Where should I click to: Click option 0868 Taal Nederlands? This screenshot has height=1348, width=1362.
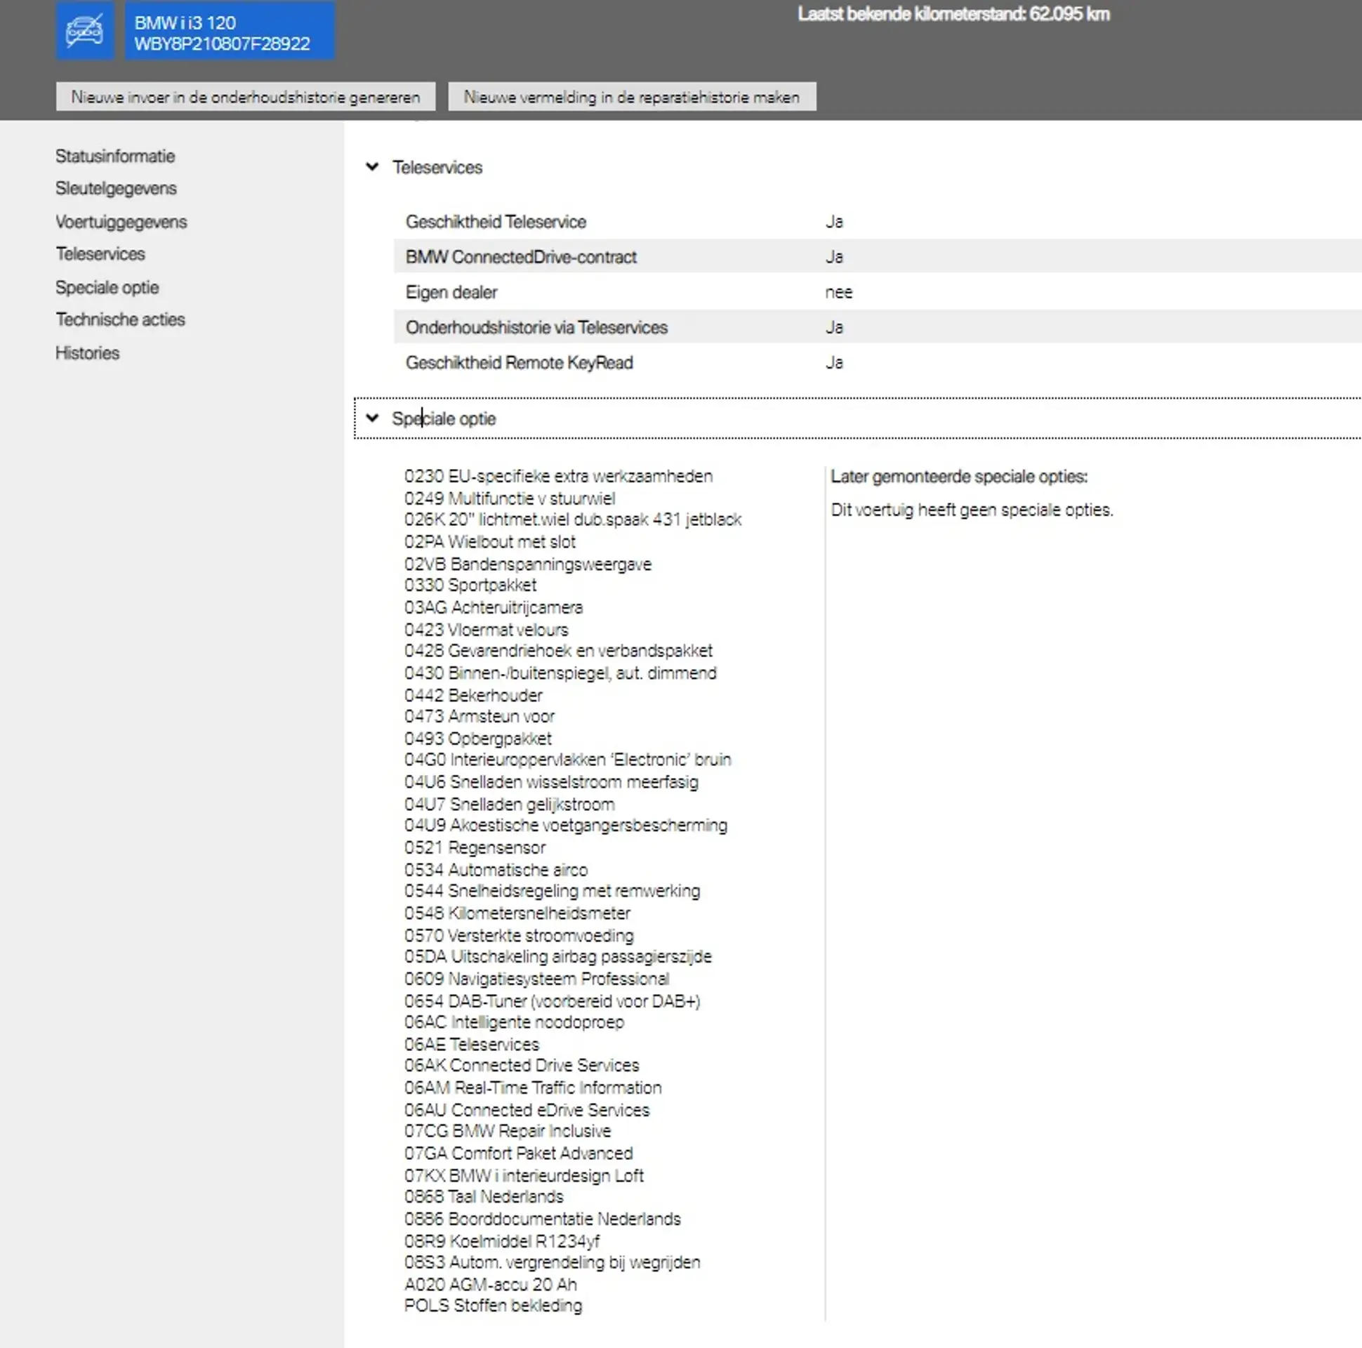click(484, 1197)
